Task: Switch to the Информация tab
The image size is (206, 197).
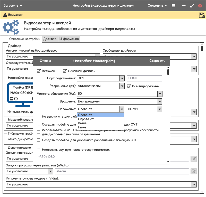Action: pos(69,39)
